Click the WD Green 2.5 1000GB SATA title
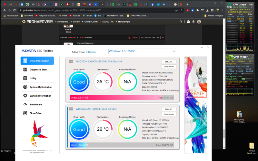Viewport: 258px width, 161px height. click(96, 109)
